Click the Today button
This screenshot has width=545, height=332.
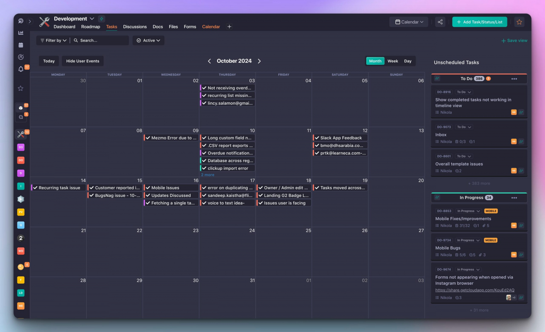pyautogui.click(x=49, y=61)
